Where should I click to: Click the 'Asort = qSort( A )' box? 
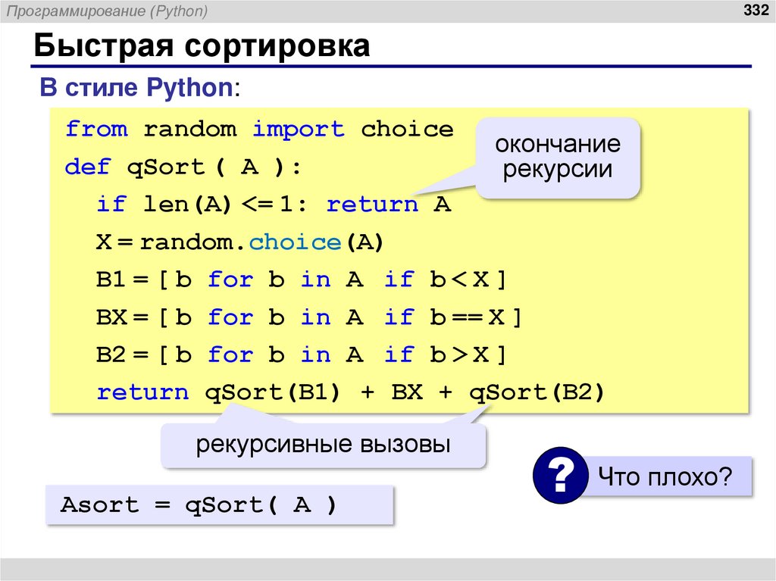click(x=220, y=504)
